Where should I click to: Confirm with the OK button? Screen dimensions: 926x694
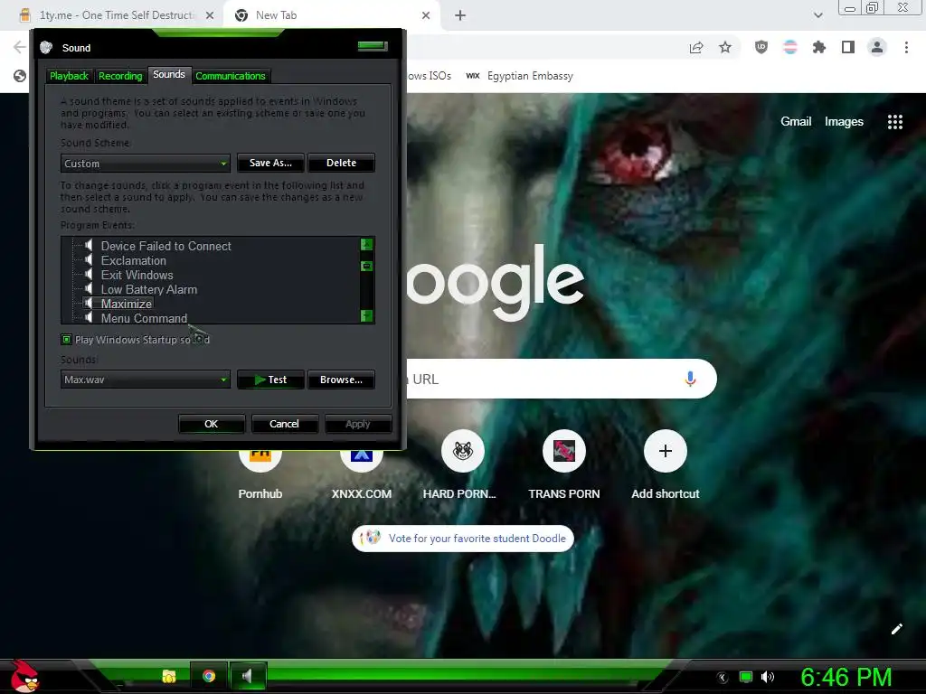[x=212, y=424]
